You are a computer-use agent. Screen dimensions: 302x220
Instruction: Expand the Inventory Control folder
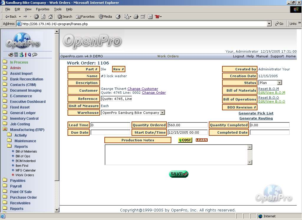pyautogui.click(x=24, y=119)
